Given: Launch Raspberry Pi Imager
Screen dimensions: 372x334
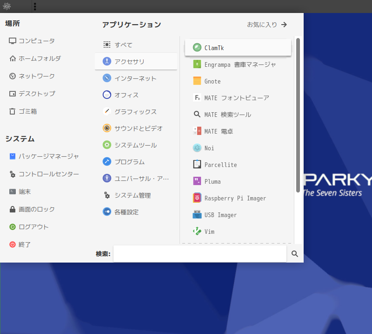Looking at the screenshot, I should tap(238, 198).
